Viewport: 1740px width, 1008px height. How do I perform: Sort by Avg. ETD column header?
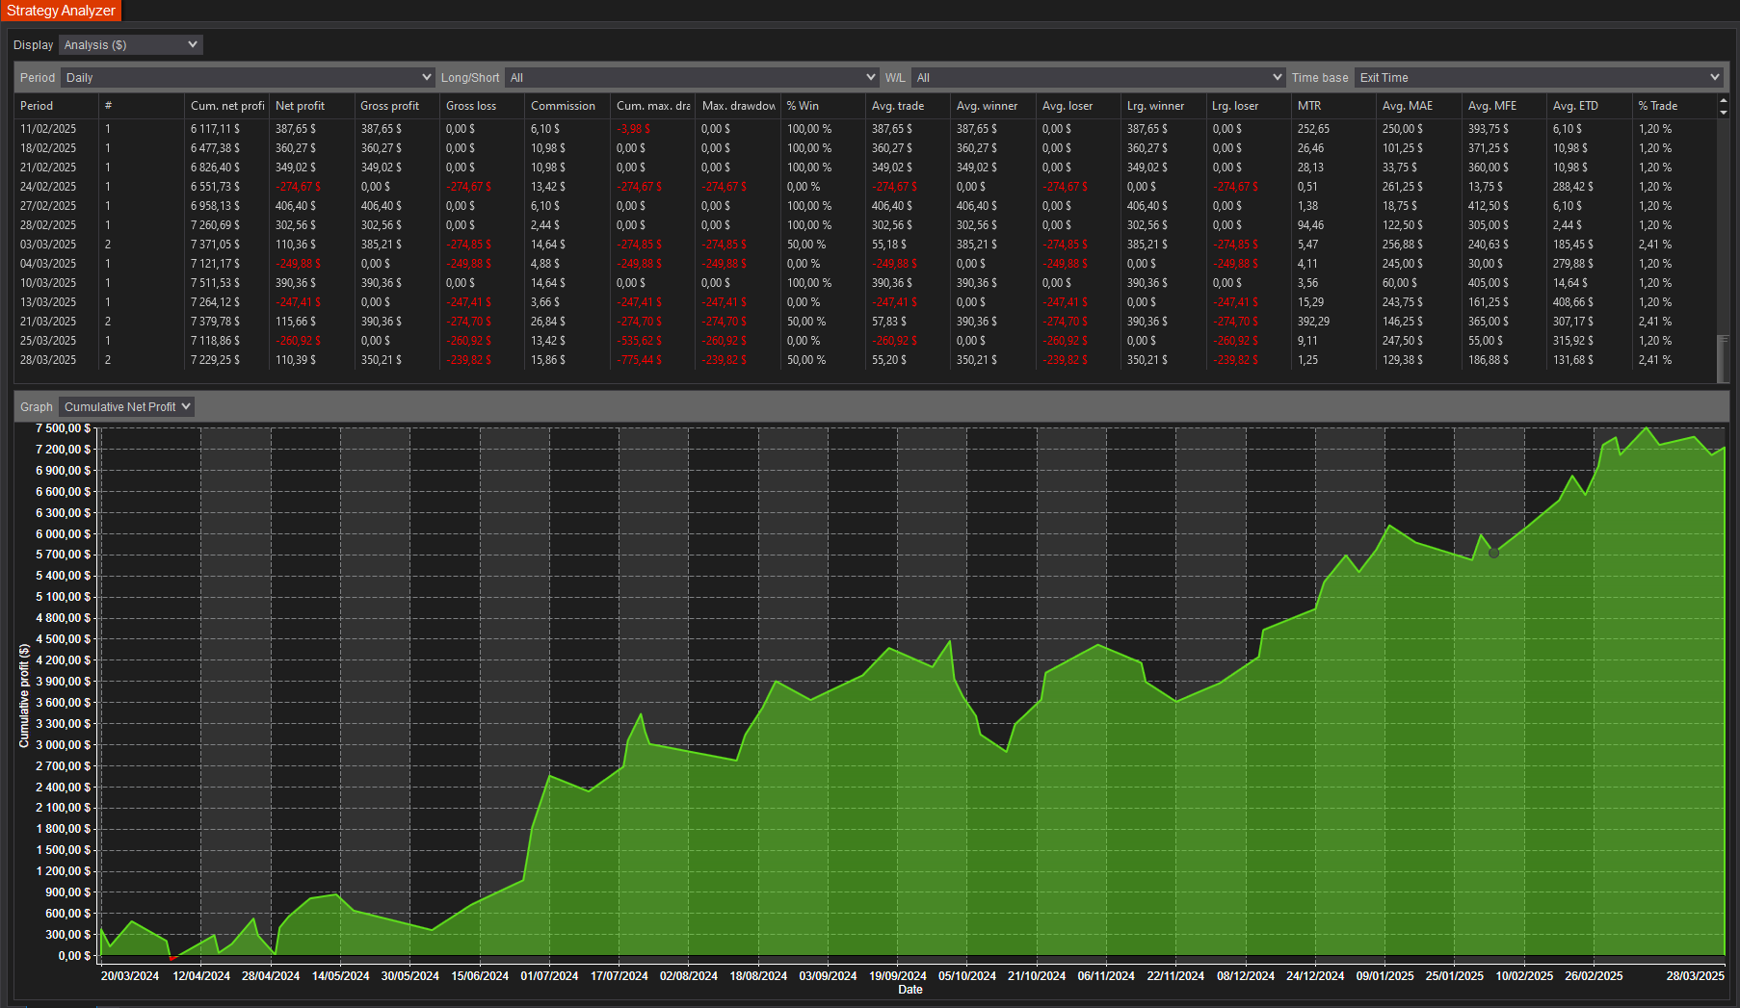1590,106
